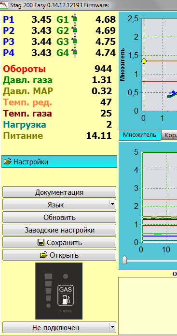Click the G3 gas injector icon
The height and width of the screenshot is (336, 177).
74,41
